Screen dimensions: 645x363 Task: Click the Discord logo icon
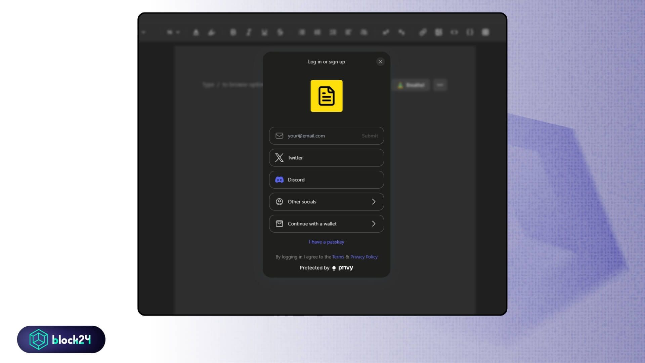coord(279,180)
